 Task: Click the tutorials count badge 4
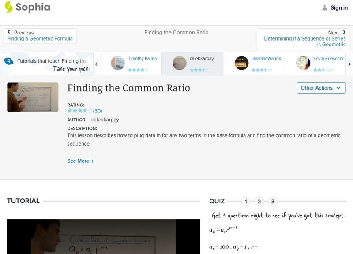[8, 61]
